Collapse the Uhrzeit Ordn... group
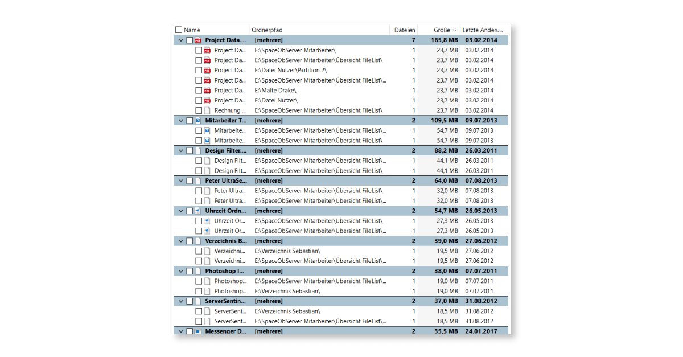The width and height of the screenshot is (683, 357). [181, 211]
